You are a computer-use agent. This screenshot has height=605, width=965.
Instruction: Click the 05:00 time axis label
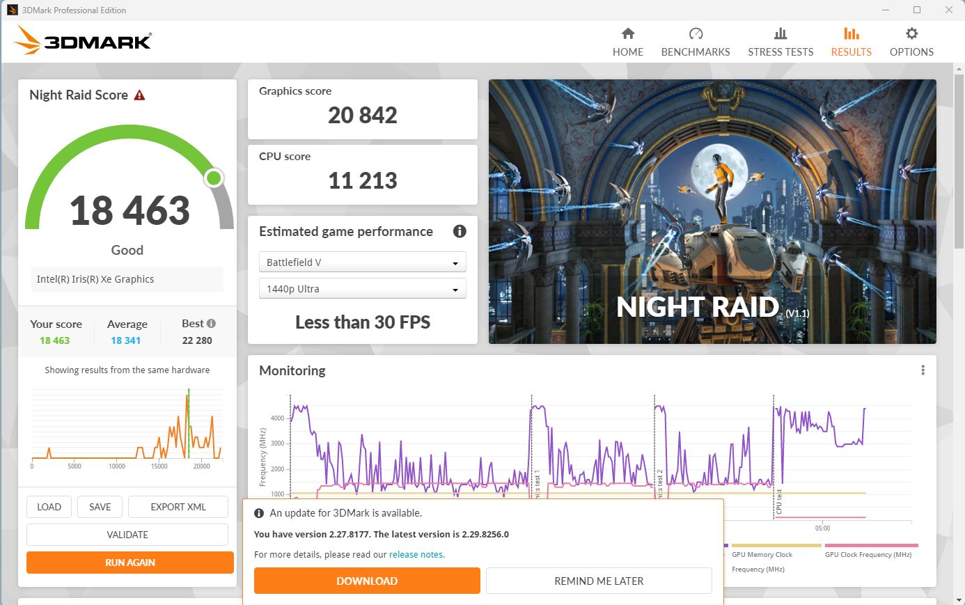tap(822, 528)
